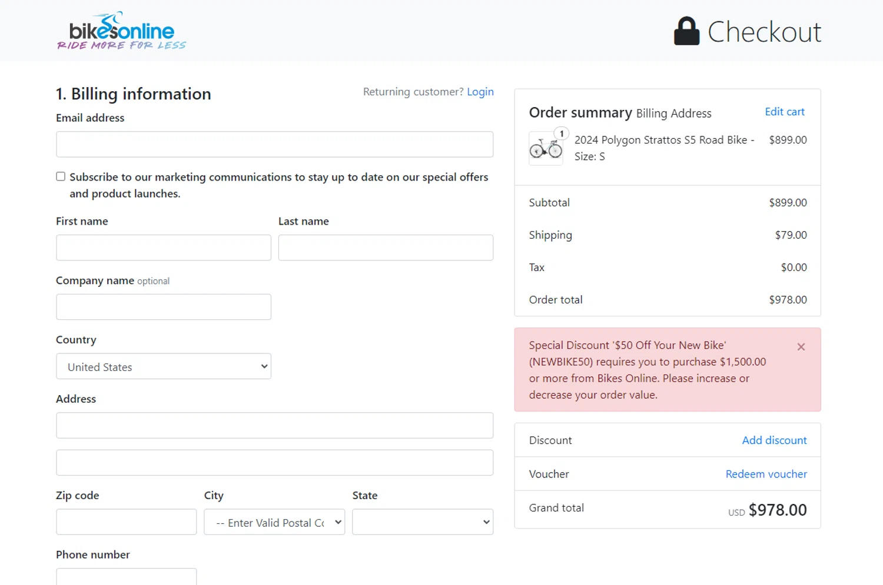The image size is (883, 585).
Task: Open the State dropdown
Action: (x=422, y=522)
